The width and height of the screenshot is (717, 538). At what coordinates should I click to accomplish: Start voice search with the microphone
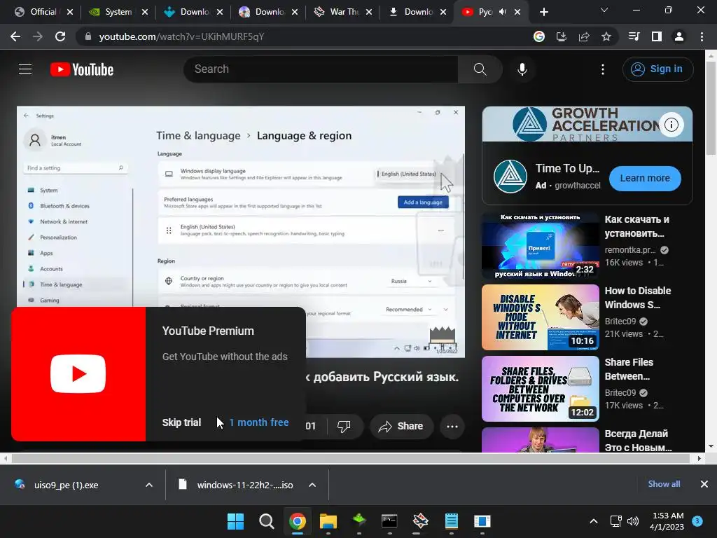tap(522, 69)
